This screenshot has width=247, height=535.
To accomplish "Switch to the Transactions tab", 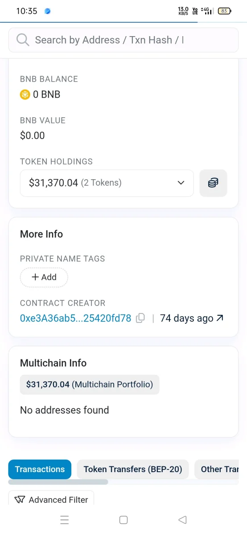I will (x=40, y=469).
